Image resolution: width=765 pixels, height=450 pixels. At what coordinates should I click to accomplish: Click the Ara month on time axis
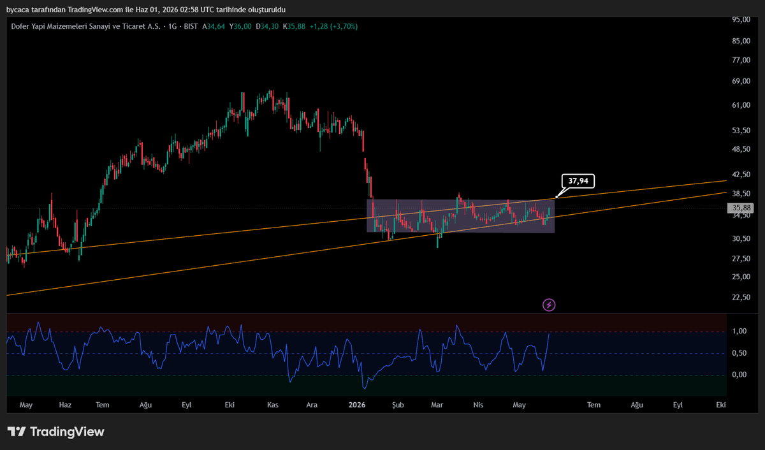click(x=312, y=405)
